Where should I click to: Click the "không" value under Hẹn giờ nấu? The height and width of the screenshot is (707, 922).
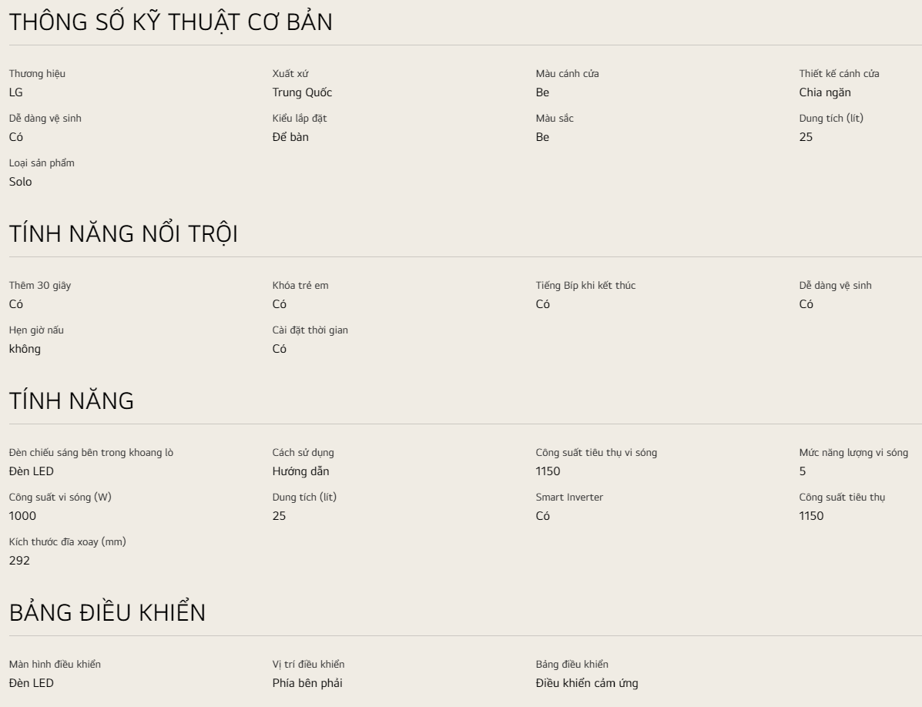click(x=25, y=349)
